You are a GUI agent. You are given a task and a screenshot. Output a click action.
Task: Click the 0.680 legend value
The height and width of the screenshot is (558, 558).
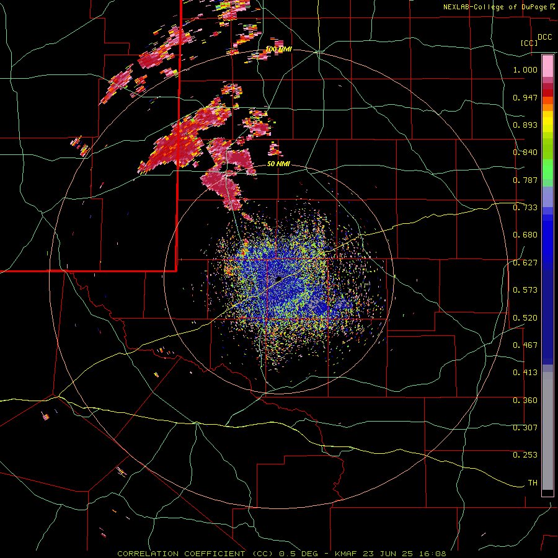525,234
